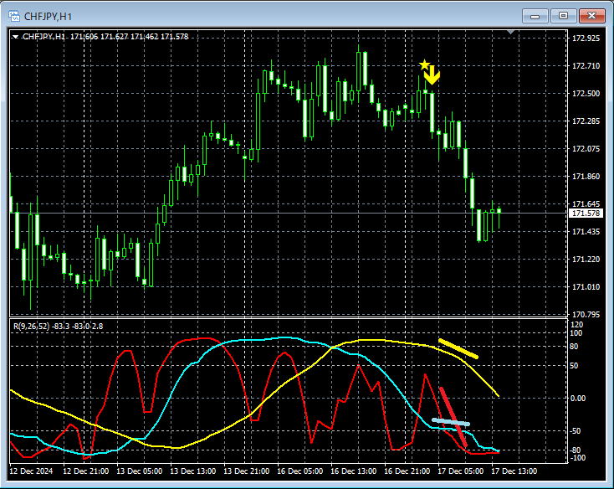Click the 12 Dec 2024 time label

(31, 471)
